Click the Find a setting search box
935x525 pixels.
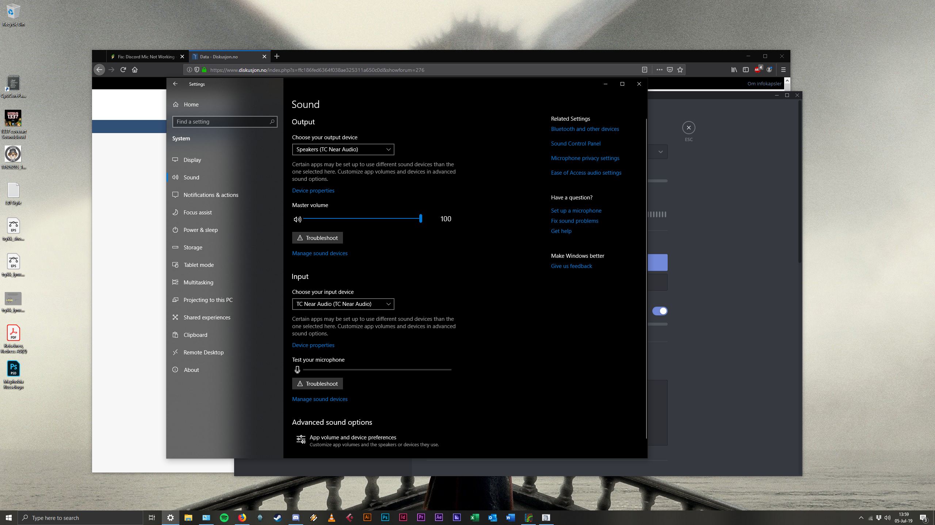[x=225, y=122]
